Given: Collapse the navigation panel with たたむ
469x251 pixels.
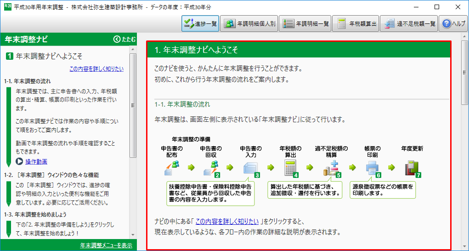Looking at the screenshot, I should pos(124,40).
